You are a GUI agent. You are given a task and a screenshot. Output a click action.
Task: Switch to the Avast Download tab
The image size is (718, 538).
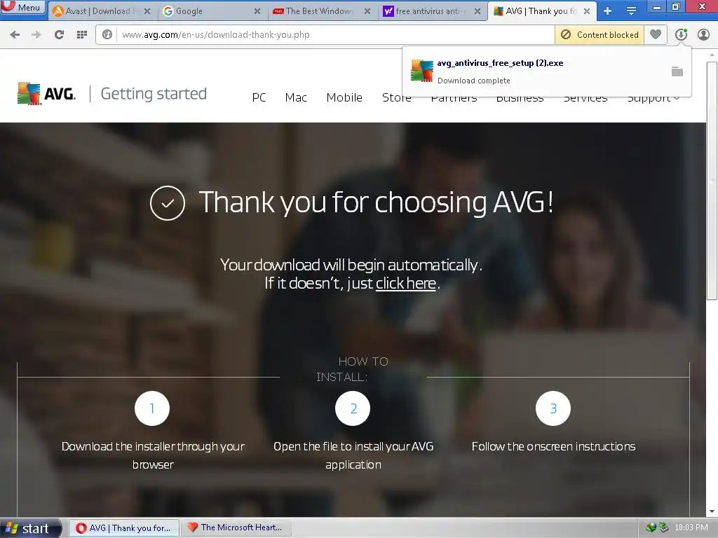pyautogui.click(x=101, y=11)
